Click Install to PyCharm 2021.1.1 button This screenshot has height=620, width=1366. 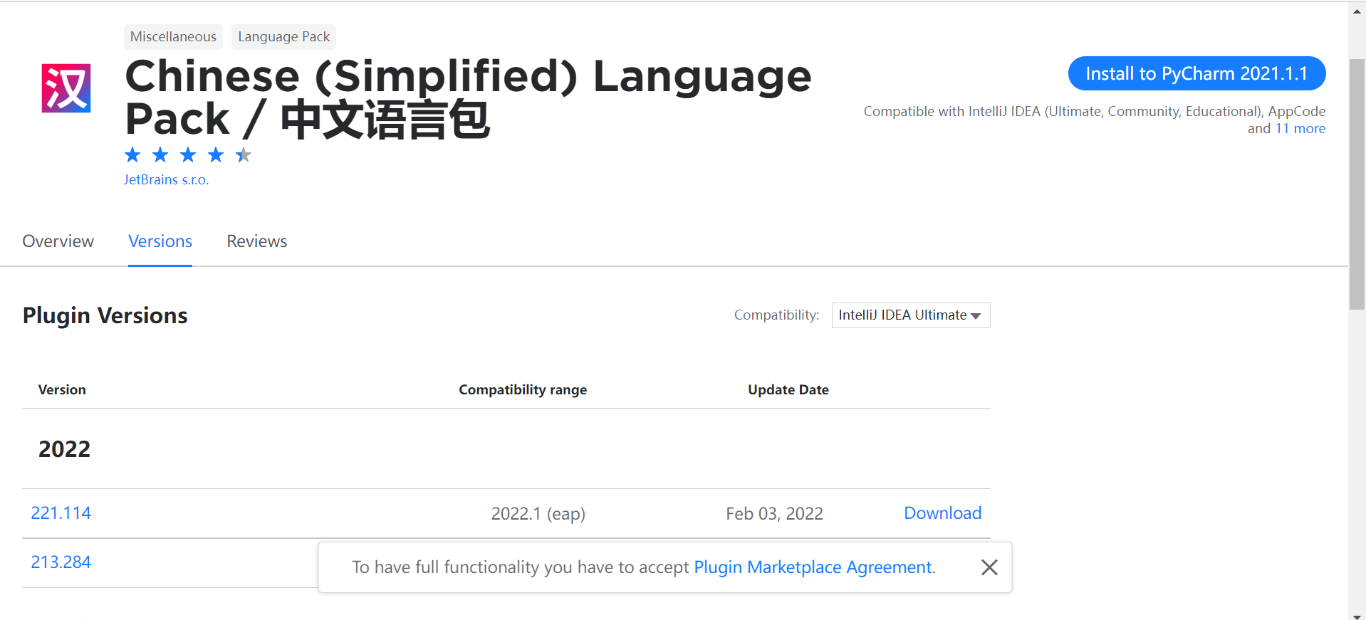pyautogui.click(x=1196, y=73)
